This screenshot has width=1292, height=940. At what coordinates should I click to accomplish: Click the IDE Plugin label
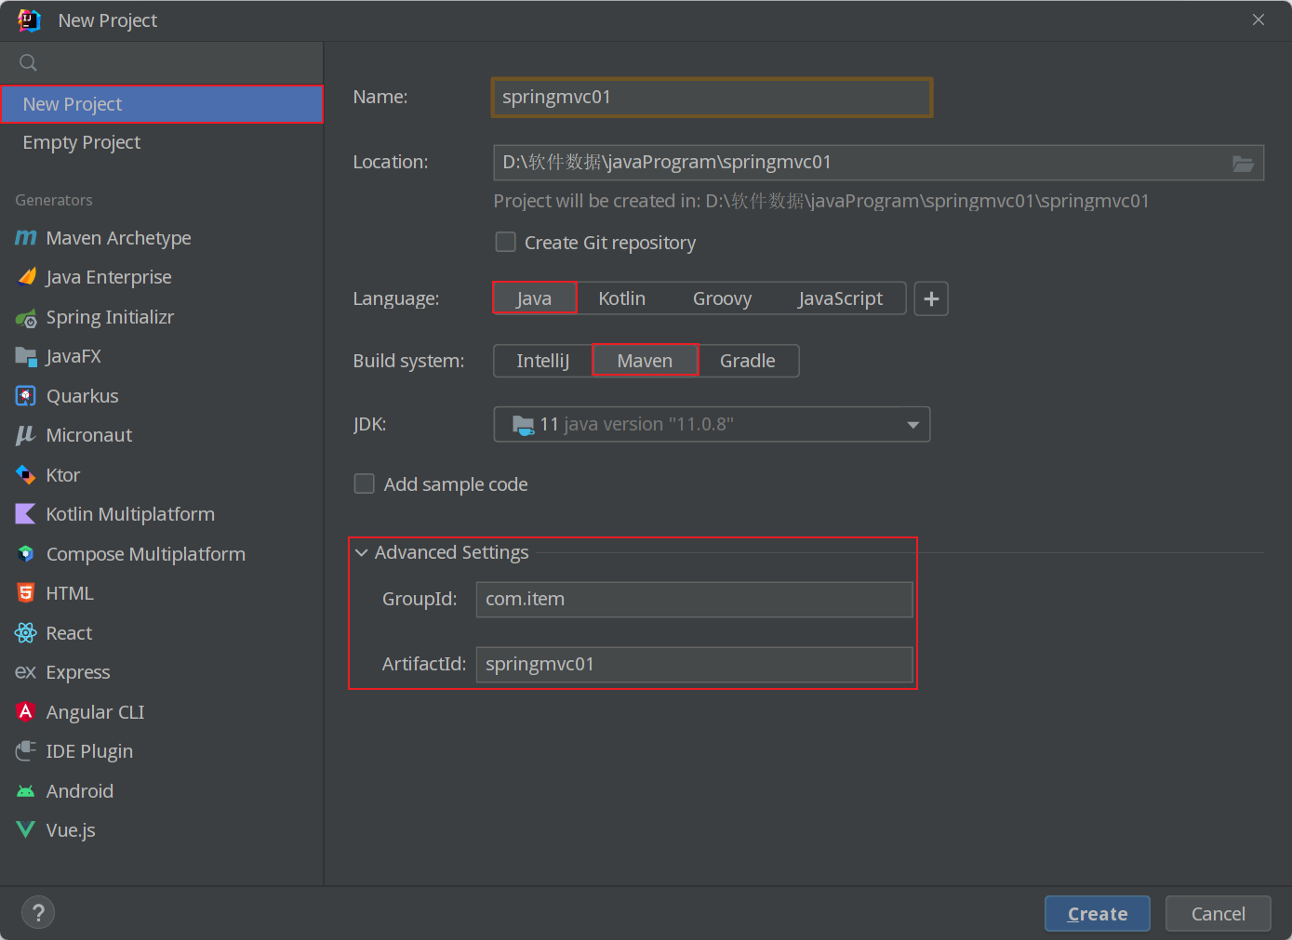[89, 751]
